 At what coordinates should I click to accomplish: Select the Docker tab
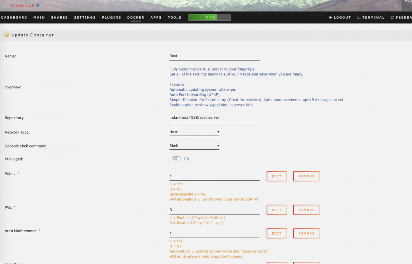tap(136, 17)
